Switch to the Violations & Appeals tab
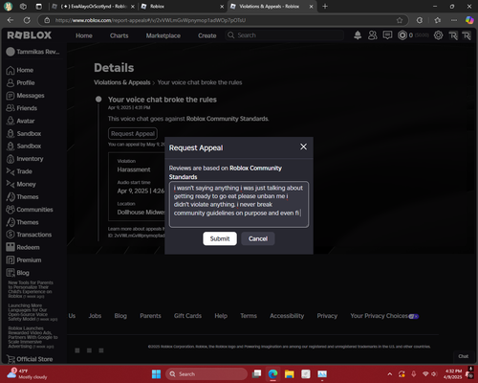The height and width of the screenshot is (383, 478). [272, 7]
